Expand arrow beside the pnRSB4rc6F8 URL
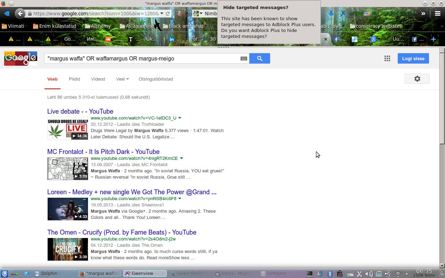Viewport: 445px width, 278px height. pos(179,198)
